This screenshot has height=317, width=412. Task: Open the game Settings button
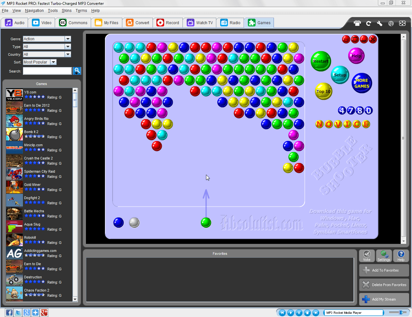[384, 256]
